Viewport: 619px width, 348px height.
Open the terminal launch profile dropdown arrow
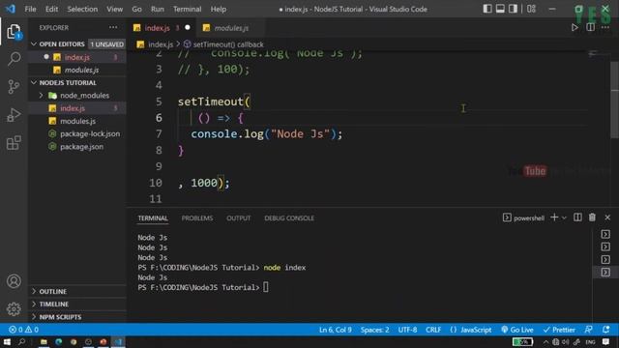tap(564, 217)
